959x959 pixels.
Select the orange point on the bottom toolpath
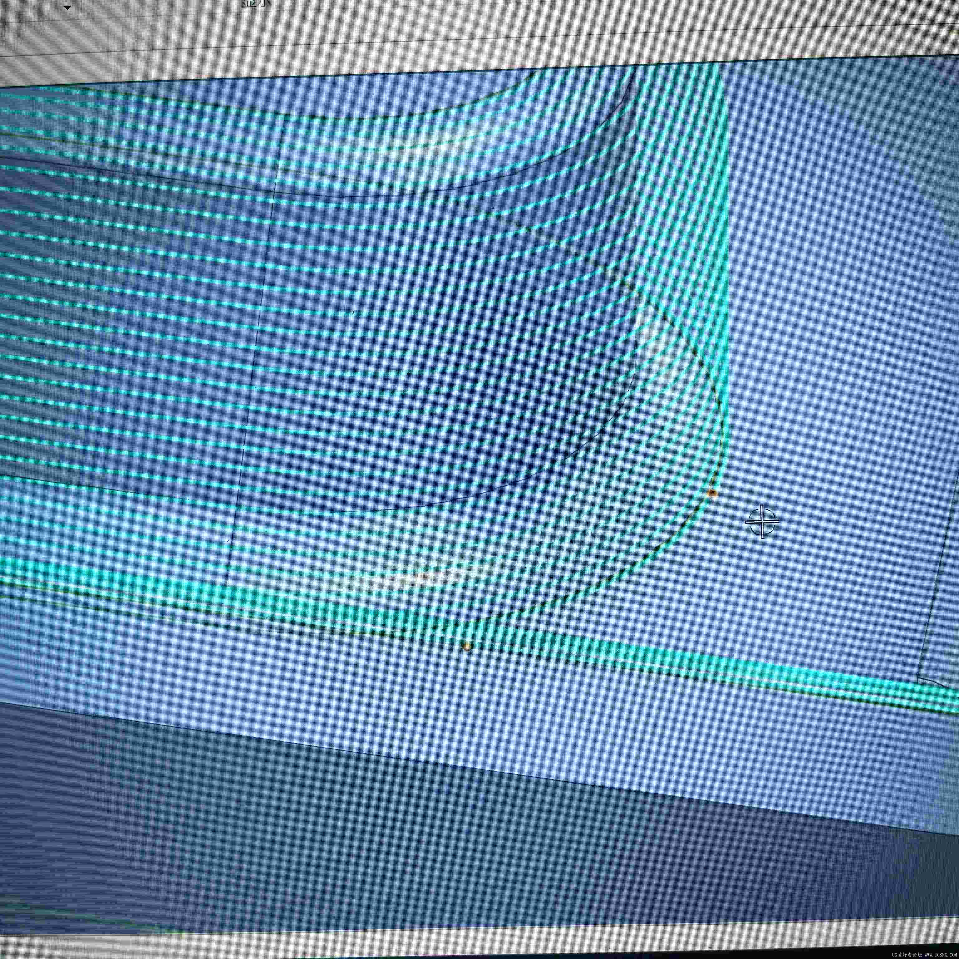tap(466, 646)
